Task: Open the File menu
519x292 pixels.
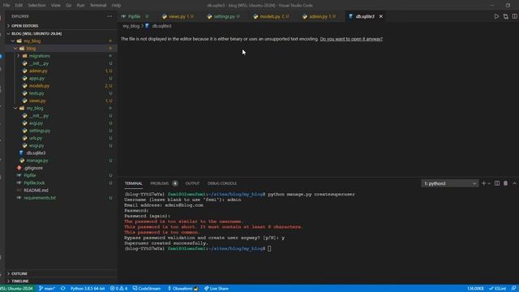Action: 6,6
